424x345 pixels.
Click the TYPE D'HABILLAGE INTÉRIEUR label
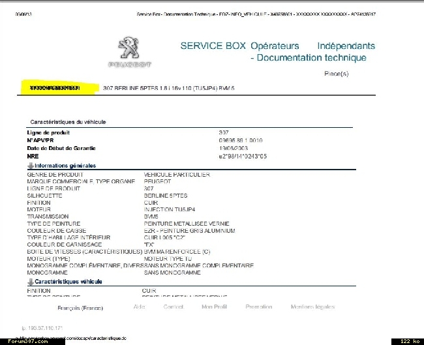click(68, 237)
